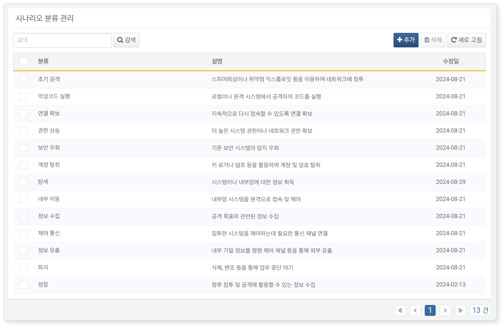The height and width of the screenshot is (328, 504).
Task: Select the 계정 탈취 category name
Action: click(x=49, y=165)
